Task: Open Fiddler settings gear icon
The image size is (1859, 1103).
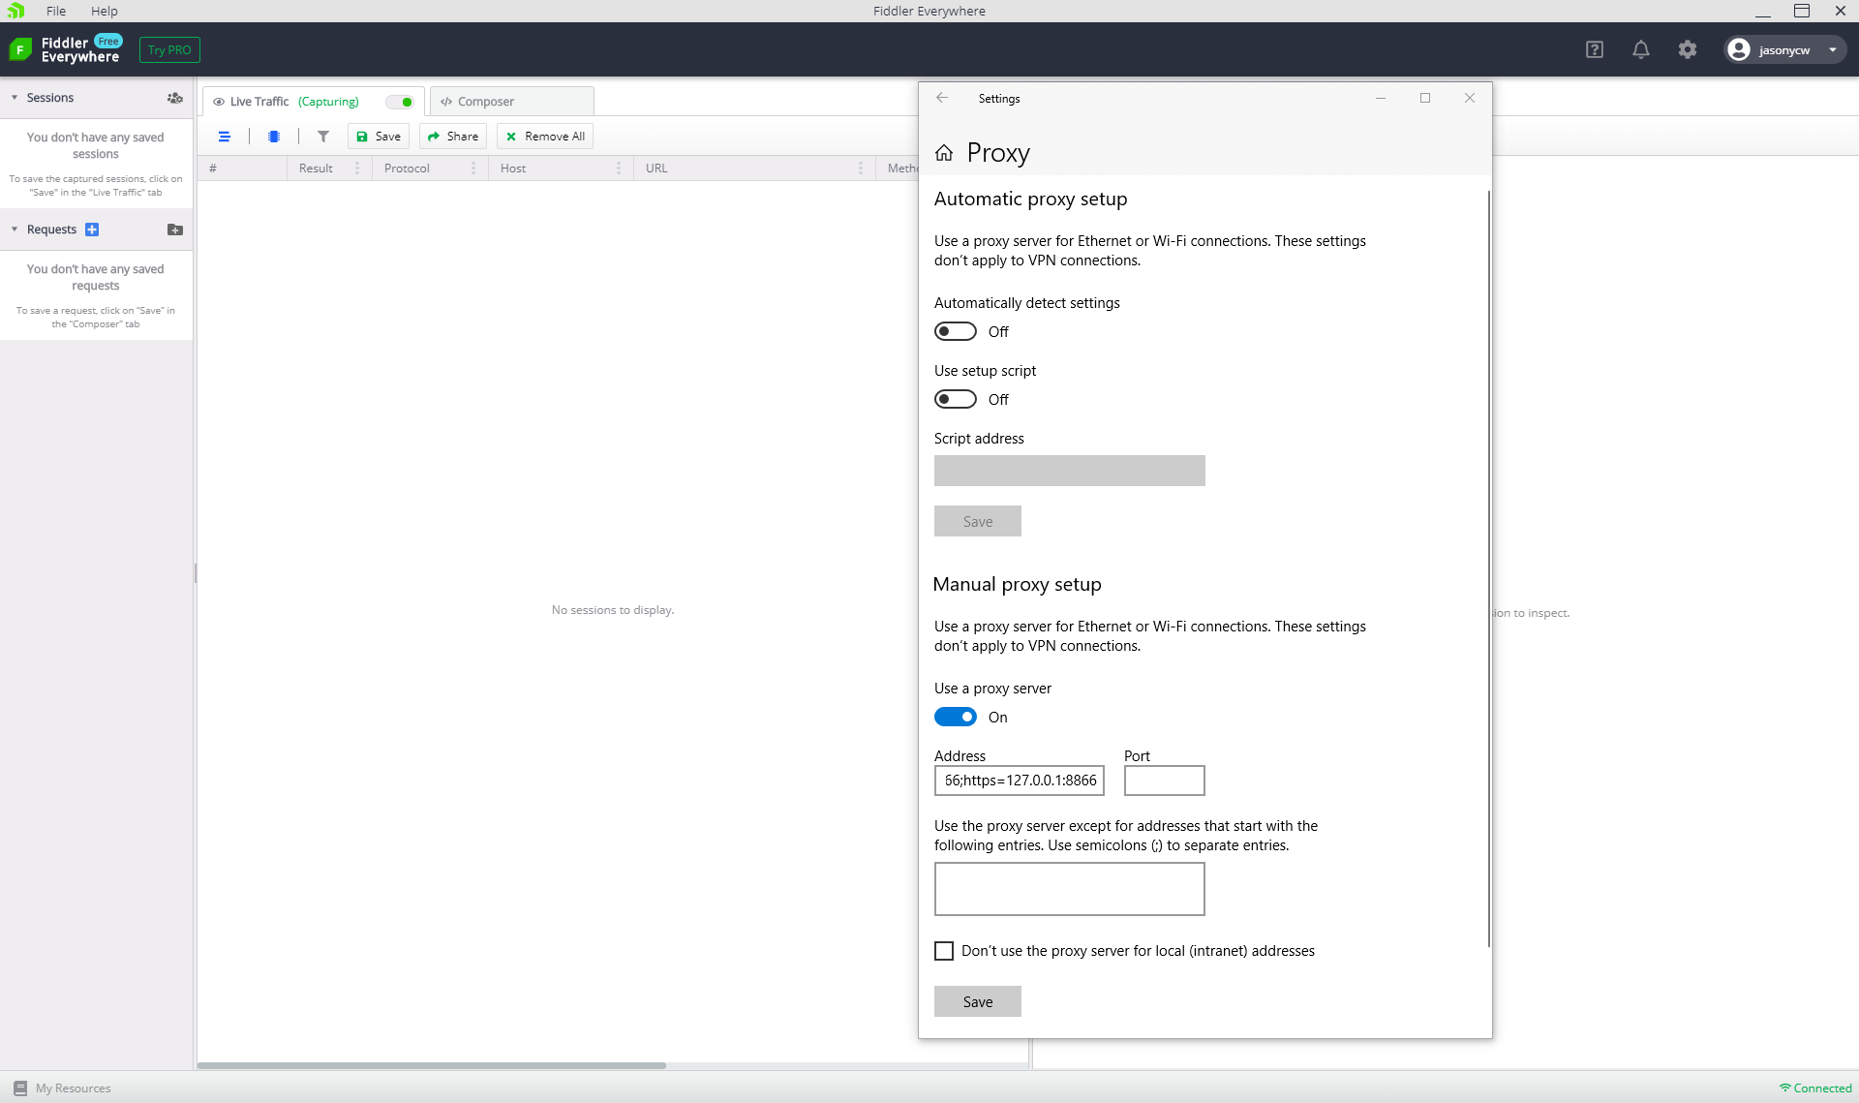Action: click(1688, 50)
